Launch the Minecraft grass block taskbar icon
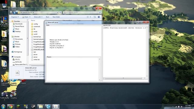Viewport: 194px width, 109px height. click(18, 107)
